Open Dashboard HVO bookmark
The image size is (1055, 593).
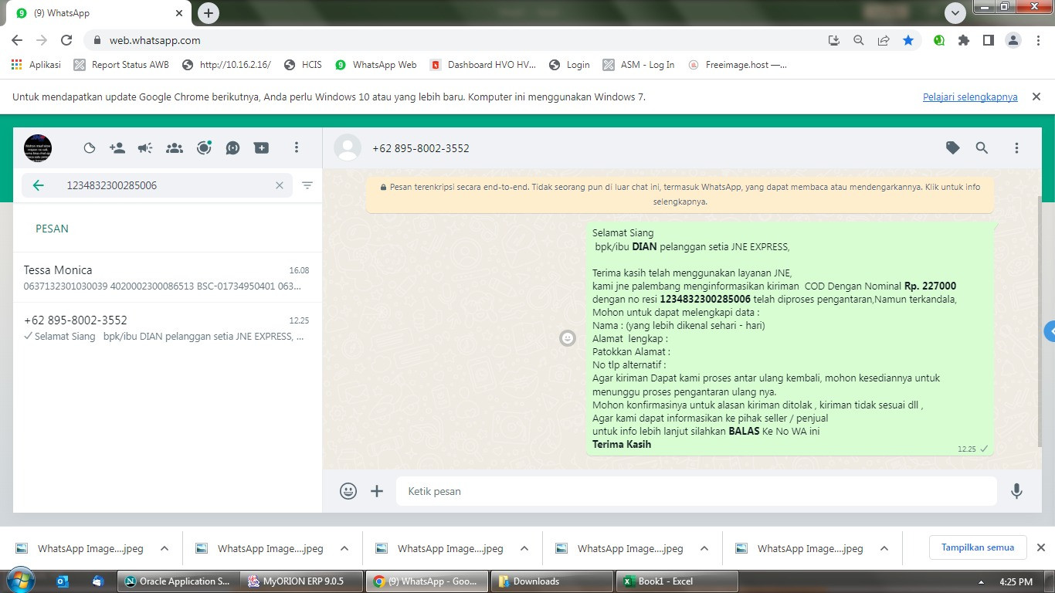point(483,65)
